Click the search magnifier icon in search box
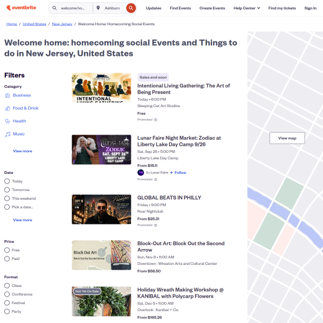Viewport: 323px width, 323px height. coord(54,8)
